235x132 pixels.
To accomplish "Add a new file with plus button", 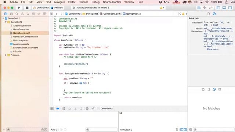I will [x=4, y=129].
